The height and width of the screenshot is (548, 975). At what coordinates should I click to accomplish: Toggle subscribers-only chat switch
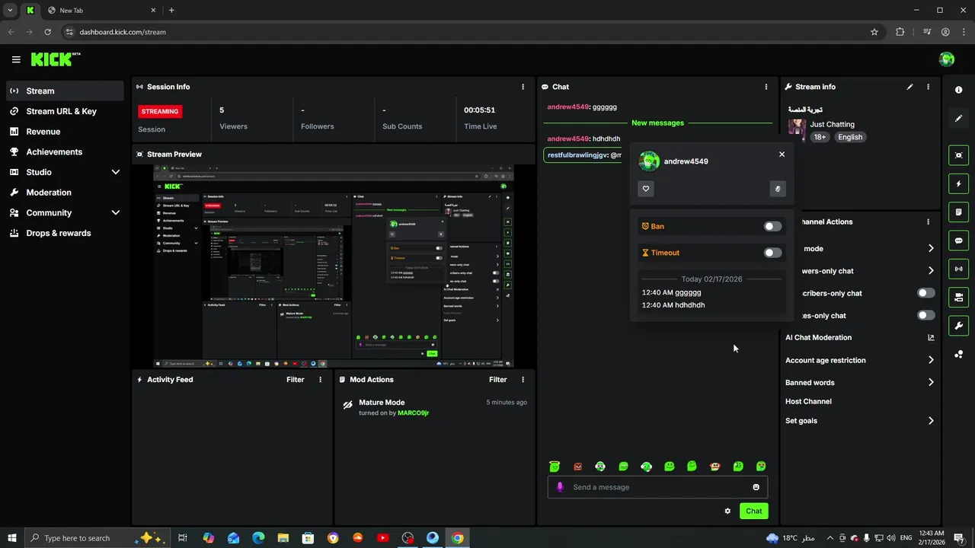(925, 293)
